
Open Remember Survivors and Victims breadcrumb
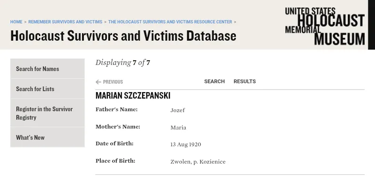point(65,22)
